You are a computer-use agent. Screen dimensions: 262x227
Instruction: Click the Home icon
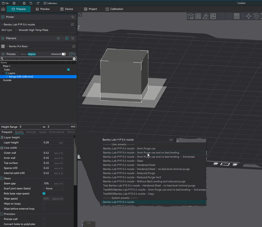[x=3, y=9]
